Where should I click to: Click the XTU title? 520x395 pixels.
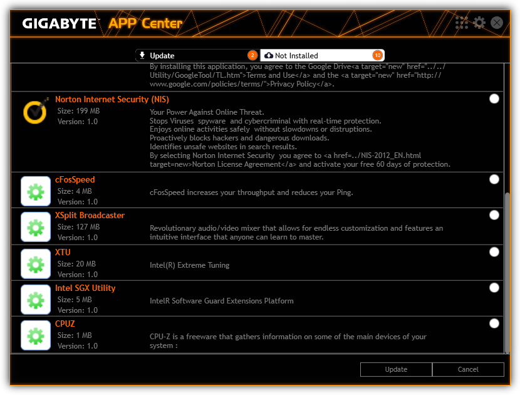click(x=63, y=252)
